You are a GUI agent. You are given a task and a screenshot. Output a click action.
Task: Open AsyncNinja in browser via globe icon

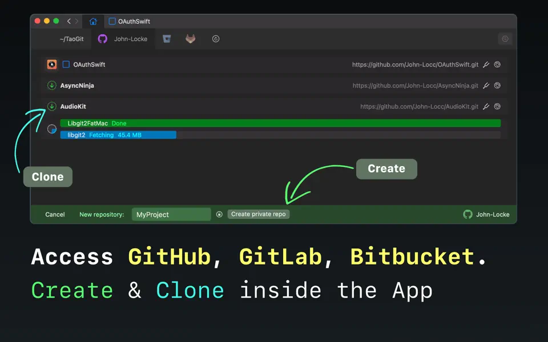click(x=497, y=85)
